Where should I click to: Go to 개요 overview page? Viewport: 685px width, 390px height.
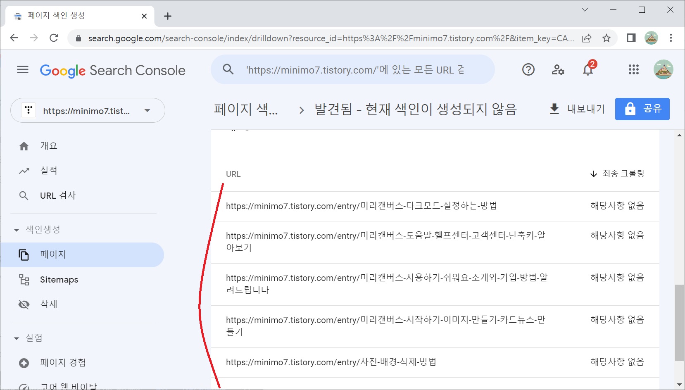point(49,146)
